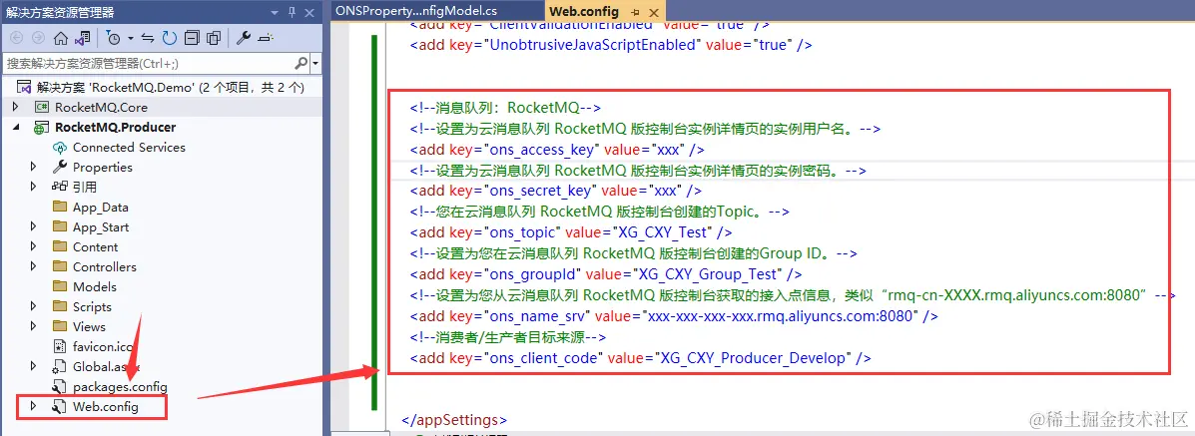The image size is (1195, 436).
Task: Click the closing </appSettings> tag
Action: coord(454,419)
